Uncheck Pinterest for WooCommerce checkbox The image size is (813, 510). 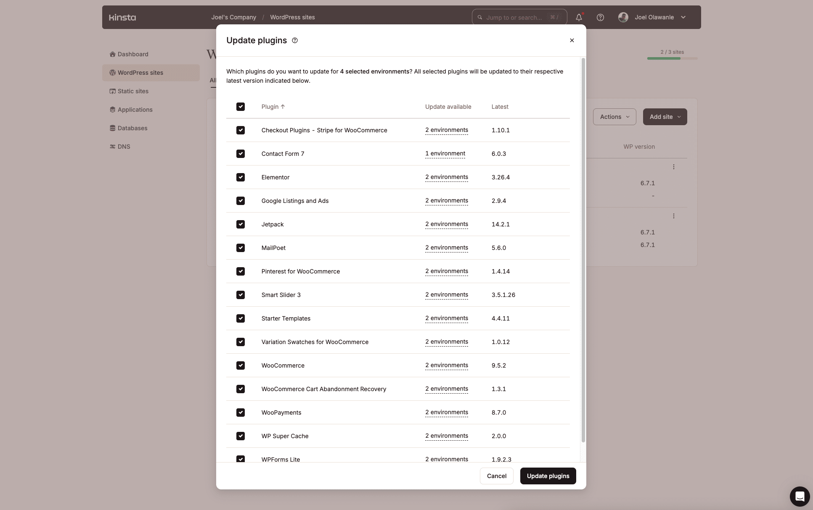pyautogui.click(x=241, y=271)
